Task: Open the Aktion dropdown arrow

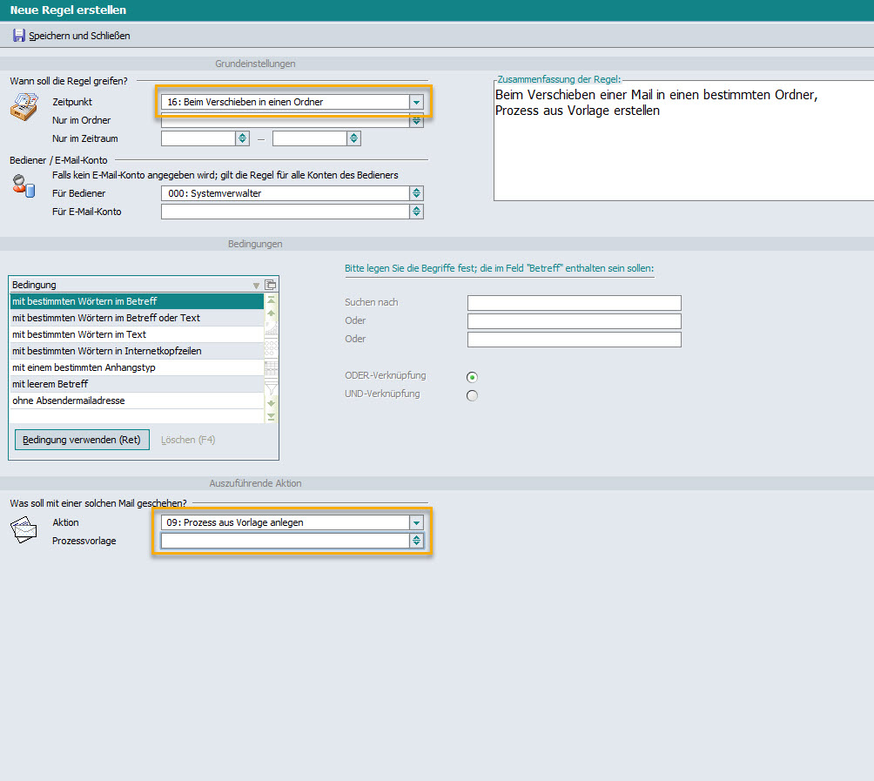Action: coord(416,523)
